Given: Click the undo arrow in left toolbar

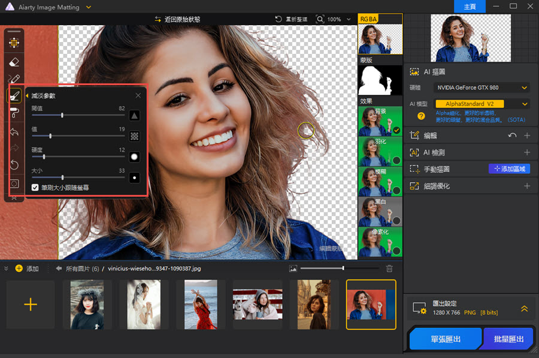Looking at the screenshot, I should tap(14, 131).
